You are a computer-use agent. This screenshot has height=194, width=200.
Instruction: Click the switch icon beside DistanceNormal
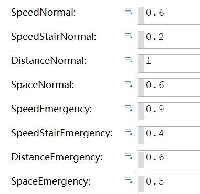129,60
